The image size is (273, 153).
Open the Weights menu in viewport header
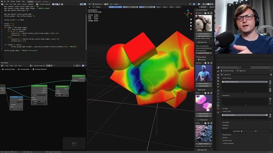click(116, 4)
